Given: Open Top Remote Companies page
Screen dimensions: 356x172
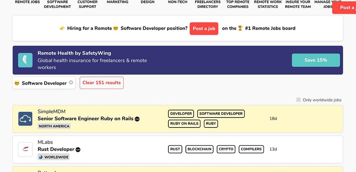Looking at the screenshot, I should [x=238, y=4].
